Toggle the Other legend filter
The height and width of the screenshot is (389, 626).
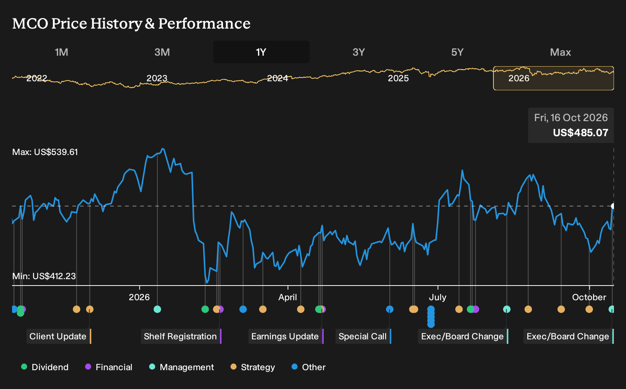click(308, 367)
